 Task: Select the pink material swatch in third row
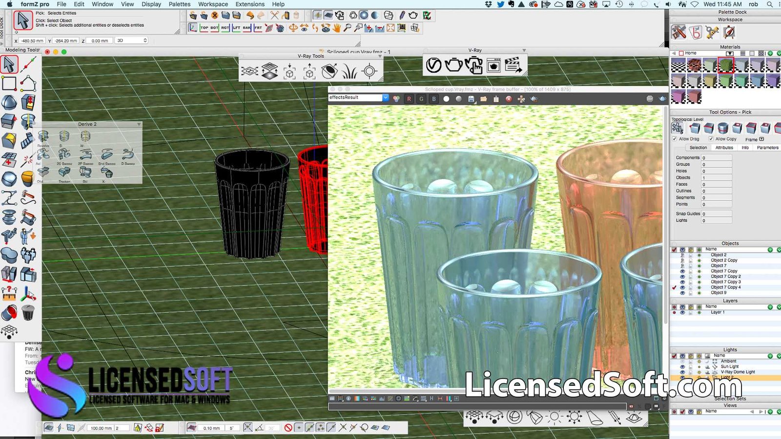[x=678, y=96]
